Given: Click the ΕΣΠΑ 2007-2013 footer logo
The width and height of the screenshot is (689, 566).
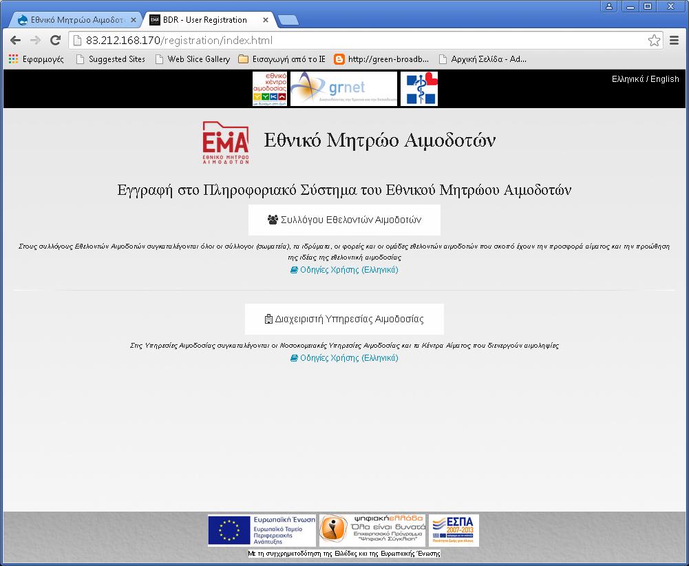Looking at the screenshot, I should [454, 530].
